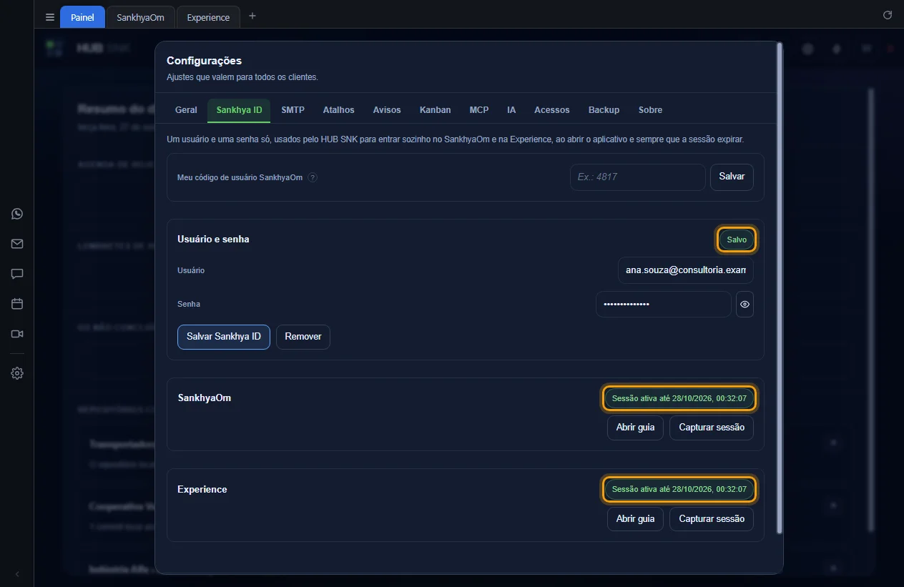The height and width of the screenshot is (587, 904).
Task: Click Salvar next to the user code field
Action: [732, 177]
